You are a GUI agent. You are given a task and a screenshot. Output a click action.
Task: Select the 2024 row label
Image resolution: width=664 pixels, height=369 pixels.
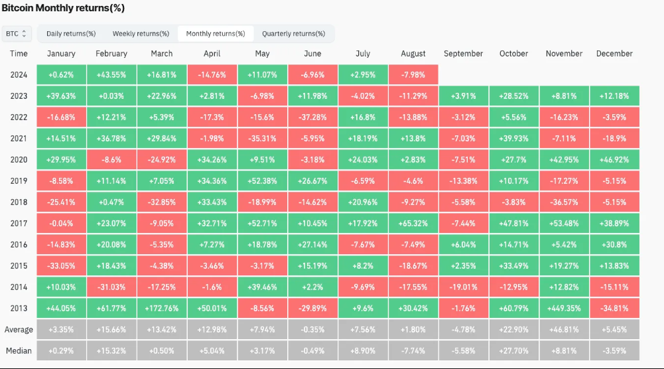pyautogui.click(x=19, y=75)
